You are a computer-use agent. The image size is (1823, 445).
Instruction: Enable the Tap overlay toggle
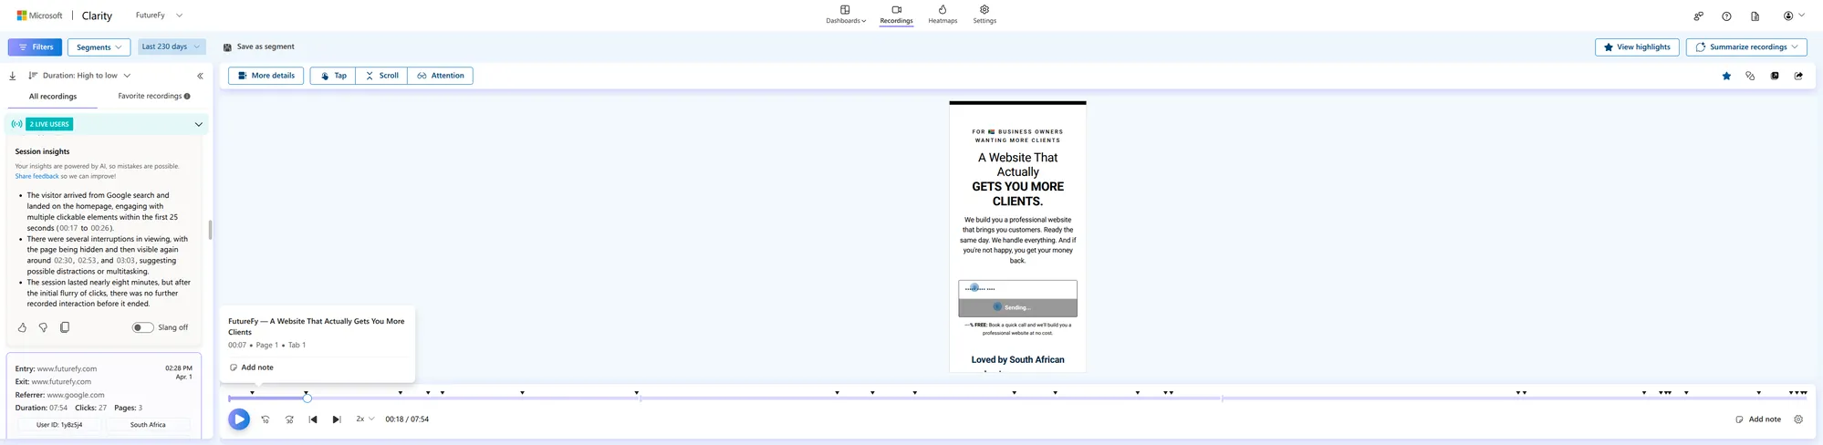(333, 76)
